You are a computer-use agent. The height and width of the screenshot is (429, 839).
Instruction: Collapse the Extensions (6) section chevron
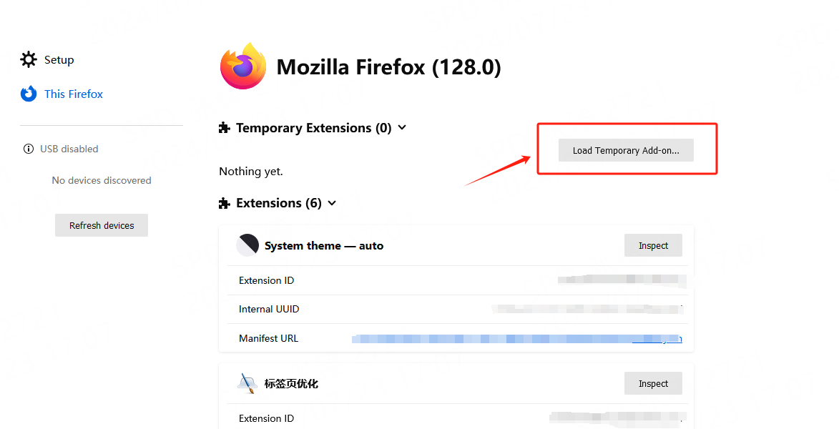tap(332, 203)
